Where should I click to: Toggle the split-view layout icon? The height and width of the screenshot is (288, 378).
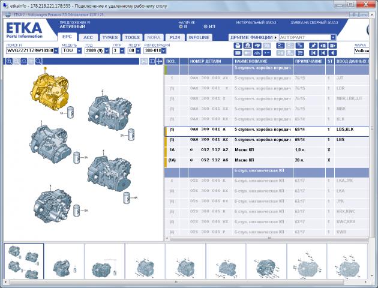[152, 61]
